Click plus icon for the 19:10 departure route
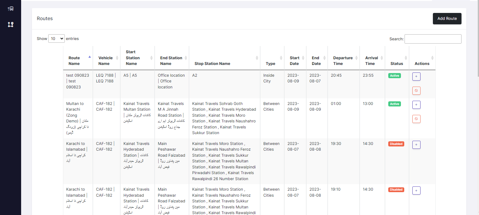Viewport: 479px width, 215px height. (x=416, y=190)
